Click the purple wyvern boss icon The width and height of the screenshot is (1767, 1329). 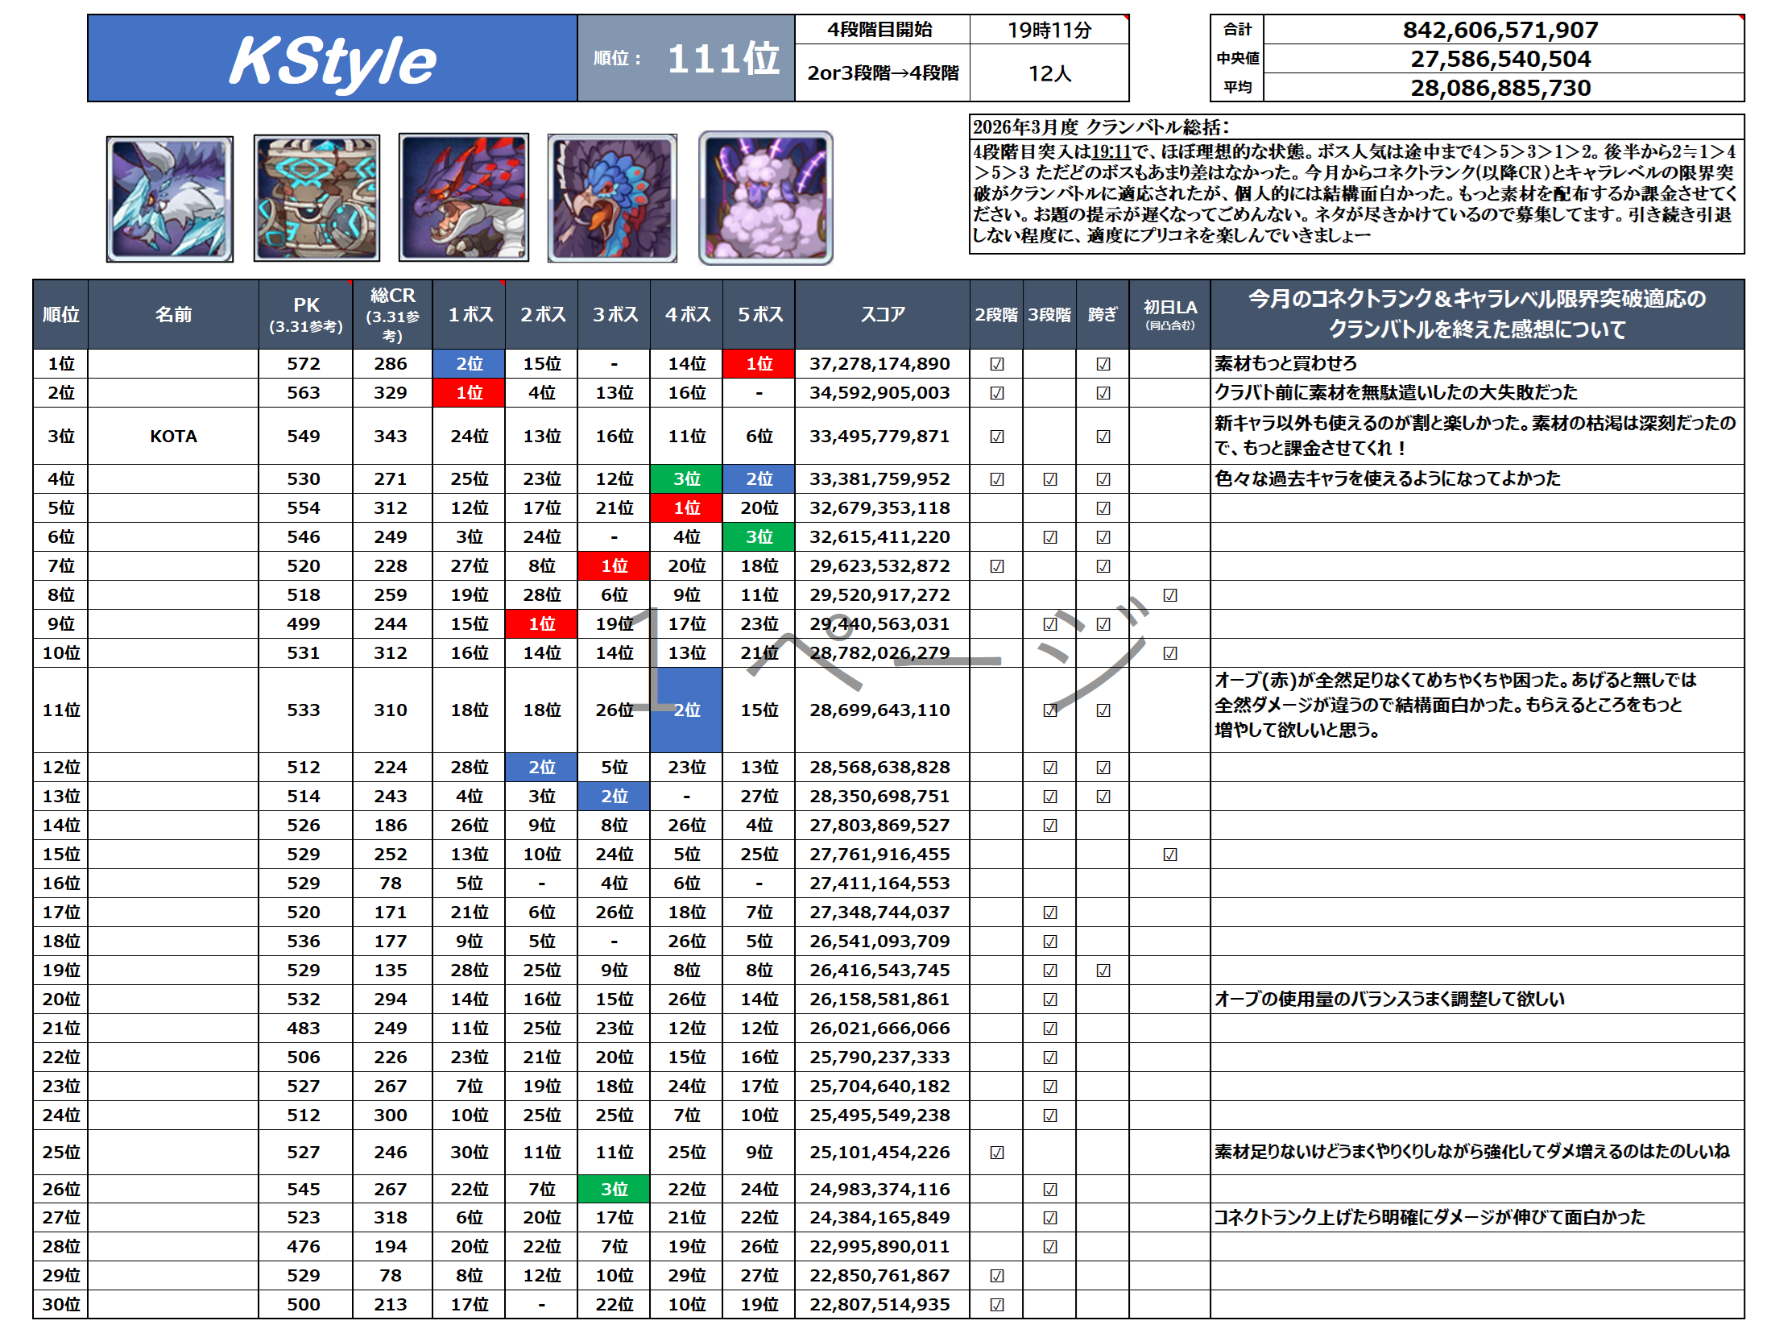[x=464, y=198]
